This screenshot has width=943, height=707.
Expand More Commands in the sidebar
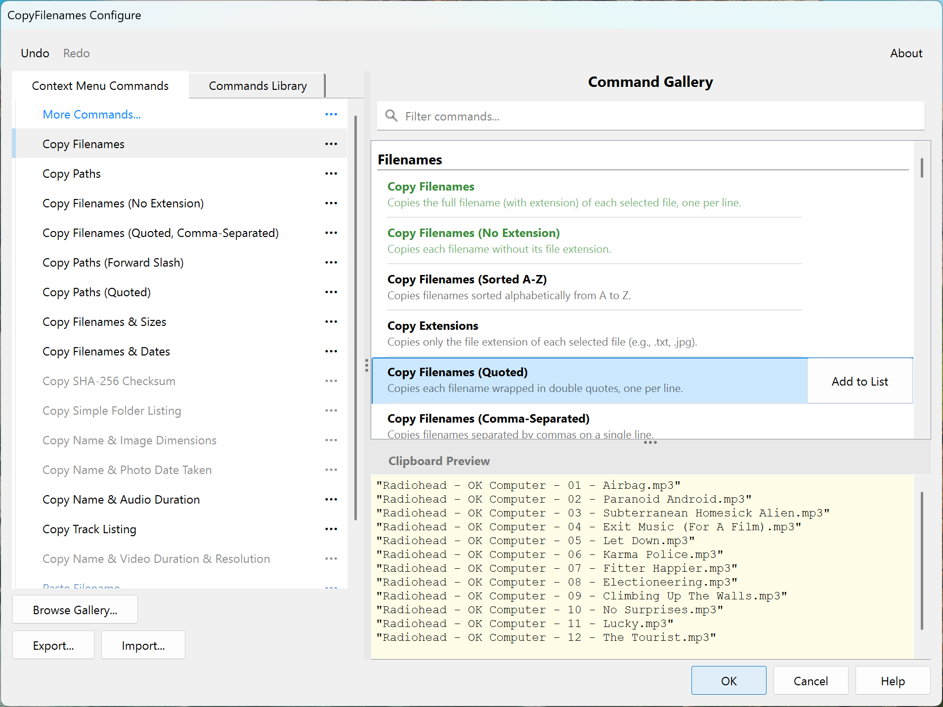pyautogui.click(x=91, y=114)
